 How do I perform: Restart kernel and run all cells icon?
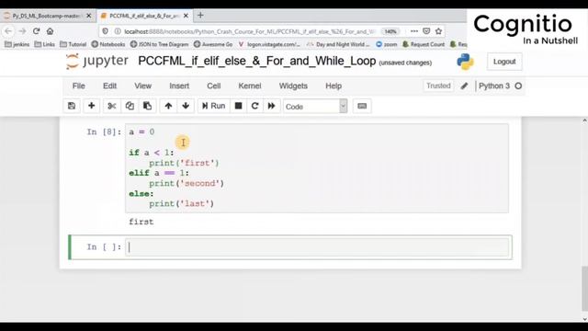tap(272, 106)
